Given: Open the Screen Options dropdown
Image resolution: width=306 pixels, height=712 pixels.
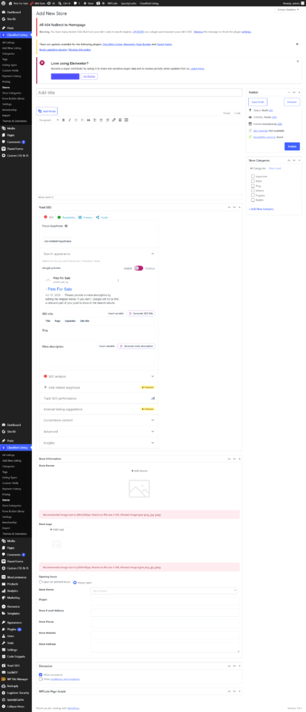Looking at the screenshot, I should coord(288,10).
